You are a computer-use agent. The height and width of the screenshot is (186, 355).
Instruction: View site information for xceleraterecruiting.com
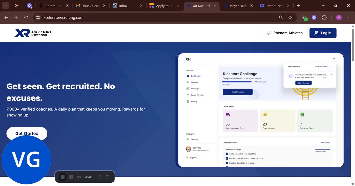[38, 17]
